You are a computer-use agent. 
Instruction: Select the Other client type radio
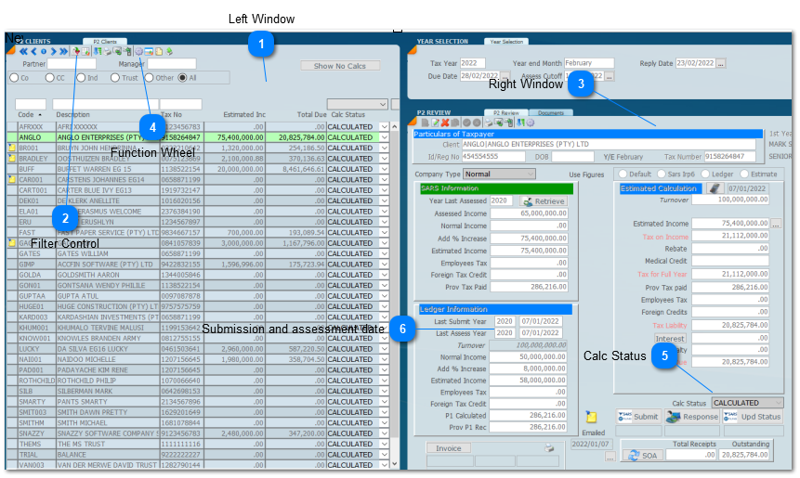click(x=149, y=78)
